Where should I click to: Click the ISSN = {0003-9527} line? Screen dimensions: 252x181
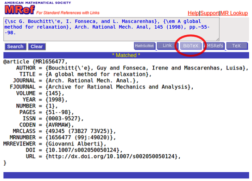click(53, 119)
